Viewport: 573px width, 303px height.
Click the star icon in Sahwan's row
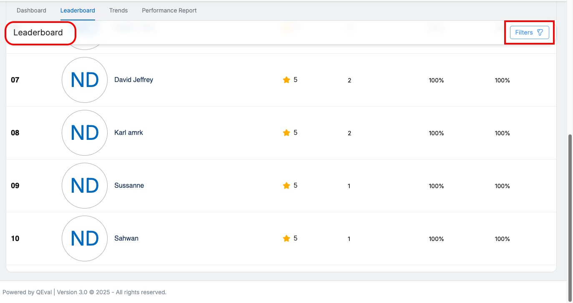286,238
